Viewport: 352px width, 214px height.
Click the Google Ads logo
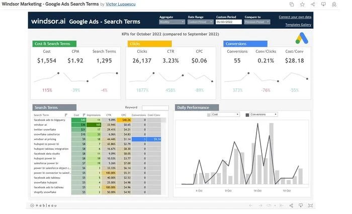click(x=302, y=38)
